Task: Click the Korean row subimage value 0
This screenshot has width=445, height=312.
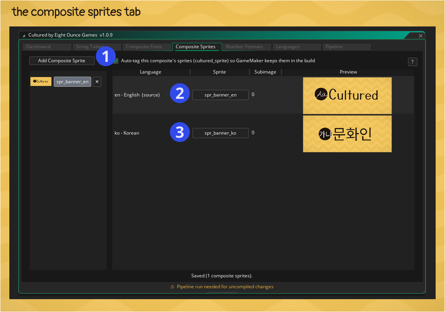Action: pyautogui.click(x=253, y=133)
